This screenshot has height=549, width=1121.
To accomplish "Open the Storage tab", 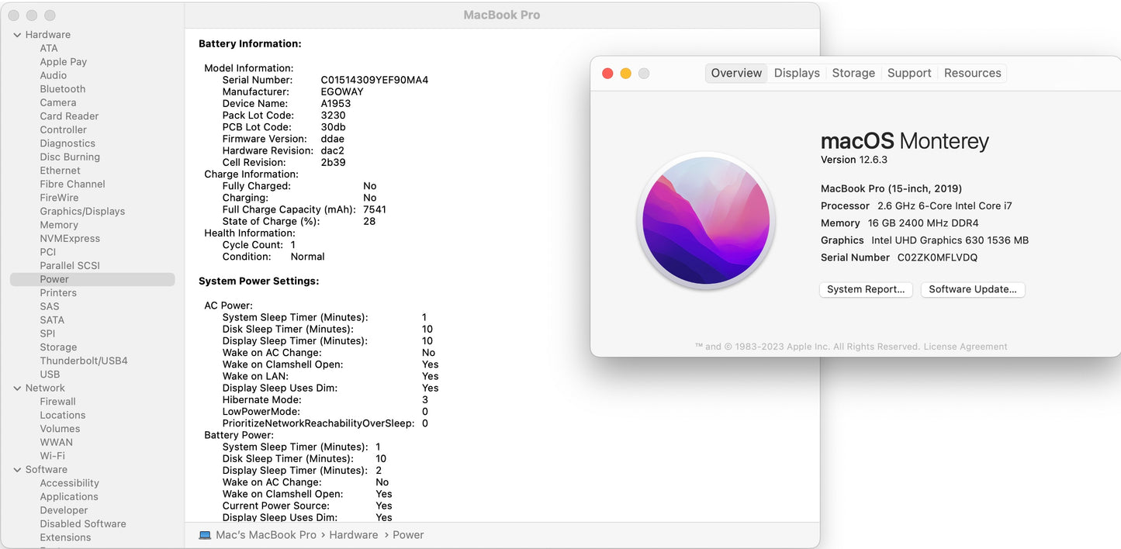I will [x=853, y=73].
